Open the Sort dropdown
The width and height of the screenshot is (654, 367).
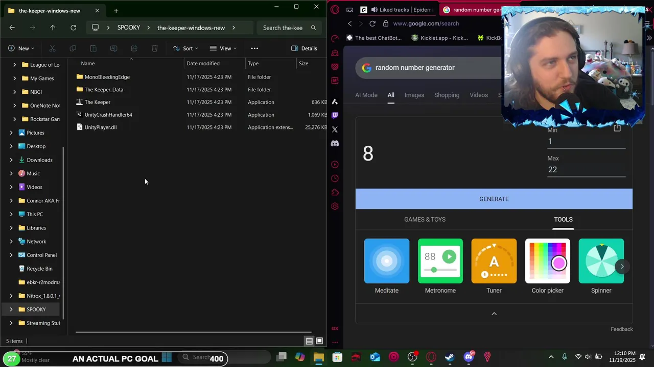[185, 48]
